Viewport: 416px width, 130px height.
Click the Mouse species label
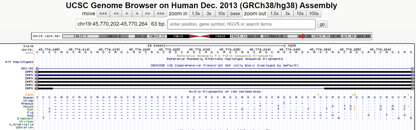pos(28,106)
